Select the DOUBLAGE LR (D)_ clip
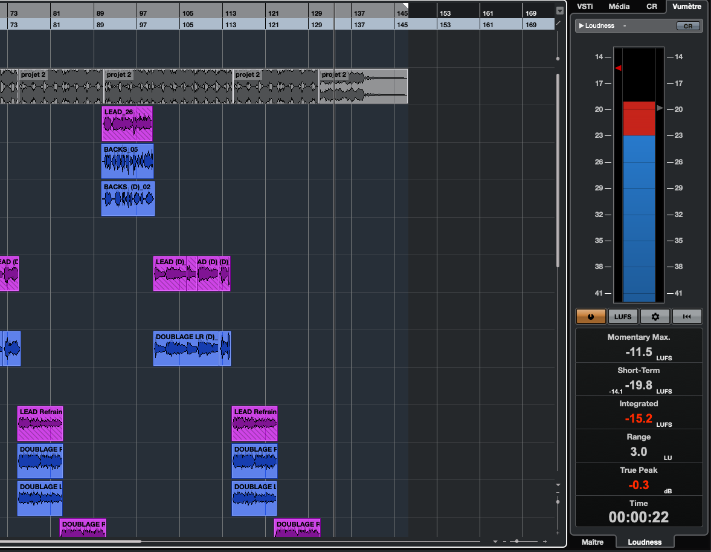The width and height of the screenshot is (711, 552). pos(187,349)
